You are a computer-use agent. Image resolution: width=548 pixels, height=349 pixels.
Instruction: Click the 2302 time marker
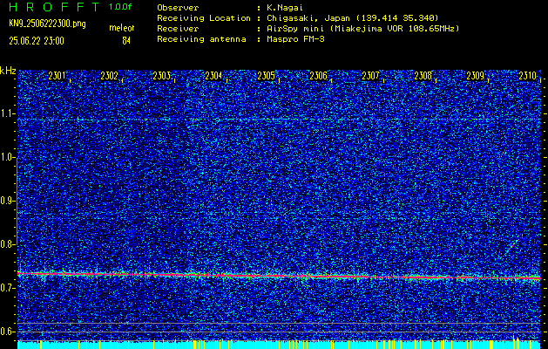(x=109, y=76)
